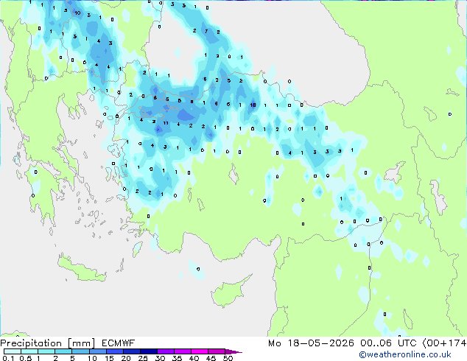Screen dimensions: 467x361
Task: Click the legend label '50'
Action: (x=228, y=358)
